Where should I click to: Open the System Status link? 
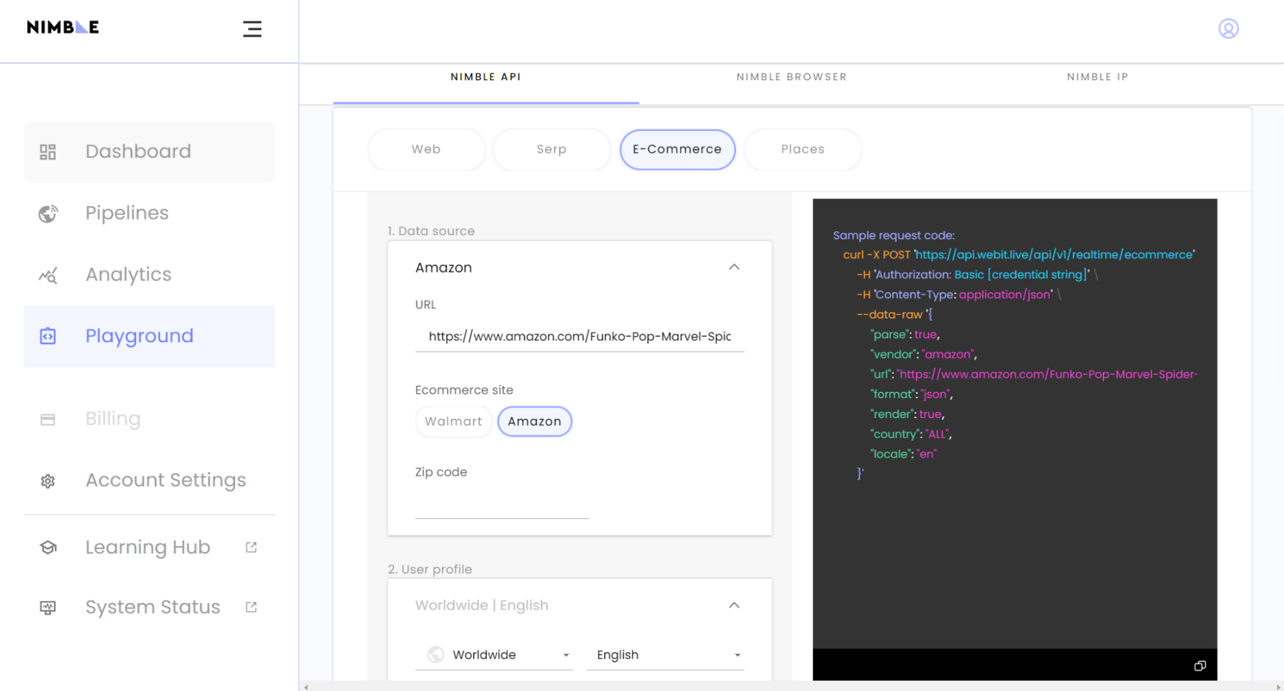click(x=149, y=607)
